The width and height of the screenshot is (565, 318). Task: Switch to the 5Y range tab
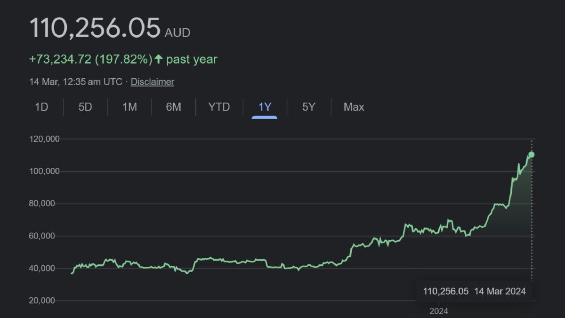pos(308,107)
